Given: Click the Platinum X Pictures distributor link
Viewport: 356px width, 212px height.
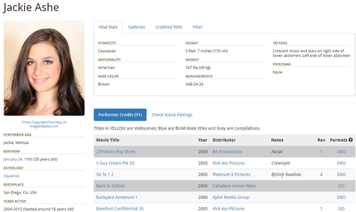Looking at the screenshot, I should point(231,174).
